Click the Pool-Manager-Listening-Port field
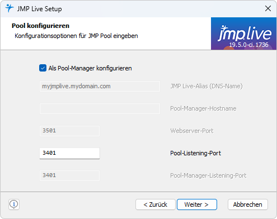 pos(69,175)
